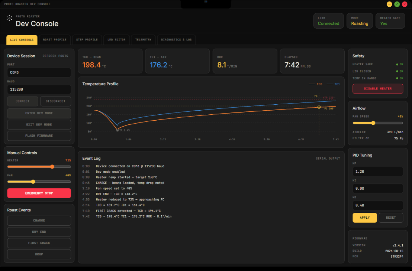Click the TP 0:45 turning point marker
This screenshot has height=271, width=412.
[118, 130]
